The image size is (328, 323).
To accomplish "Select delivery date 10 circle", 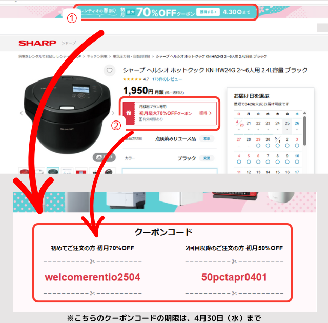I will [297, 161].
